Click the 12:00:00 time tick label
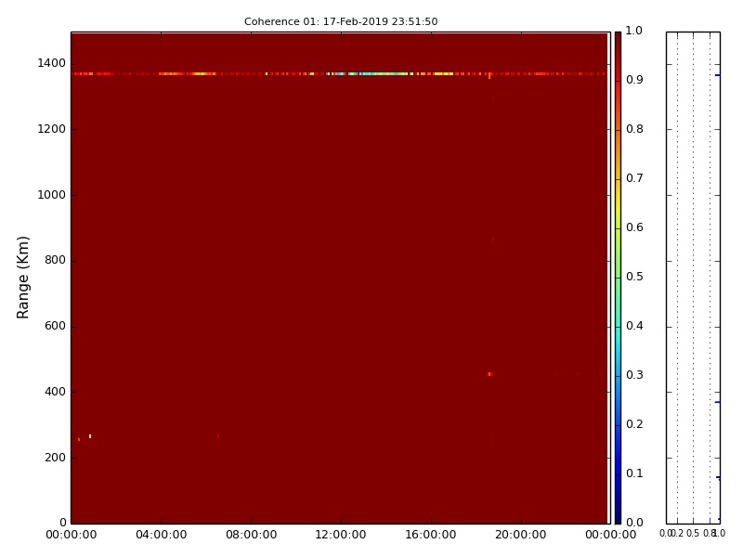Screen dimensions: 743x557 click(x=341, y=535)
